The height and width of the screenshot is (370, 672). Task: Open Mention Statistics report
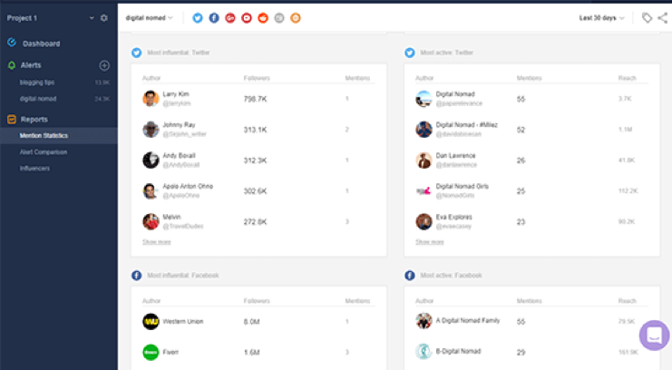click(44, 135)
